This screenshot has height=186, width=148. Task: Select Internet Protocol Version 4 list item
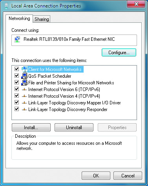(64, 96)
